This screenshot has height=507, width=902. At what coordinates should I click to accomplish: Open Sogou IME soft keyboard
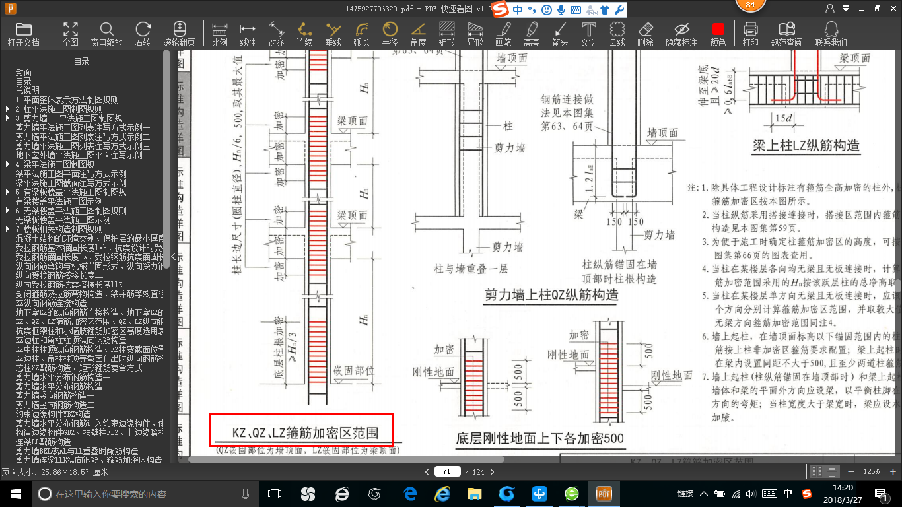576,9
